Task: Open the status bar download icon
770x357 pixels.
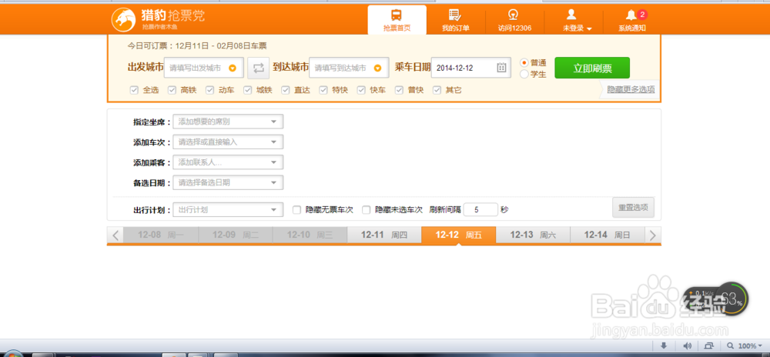Action: 664,345
